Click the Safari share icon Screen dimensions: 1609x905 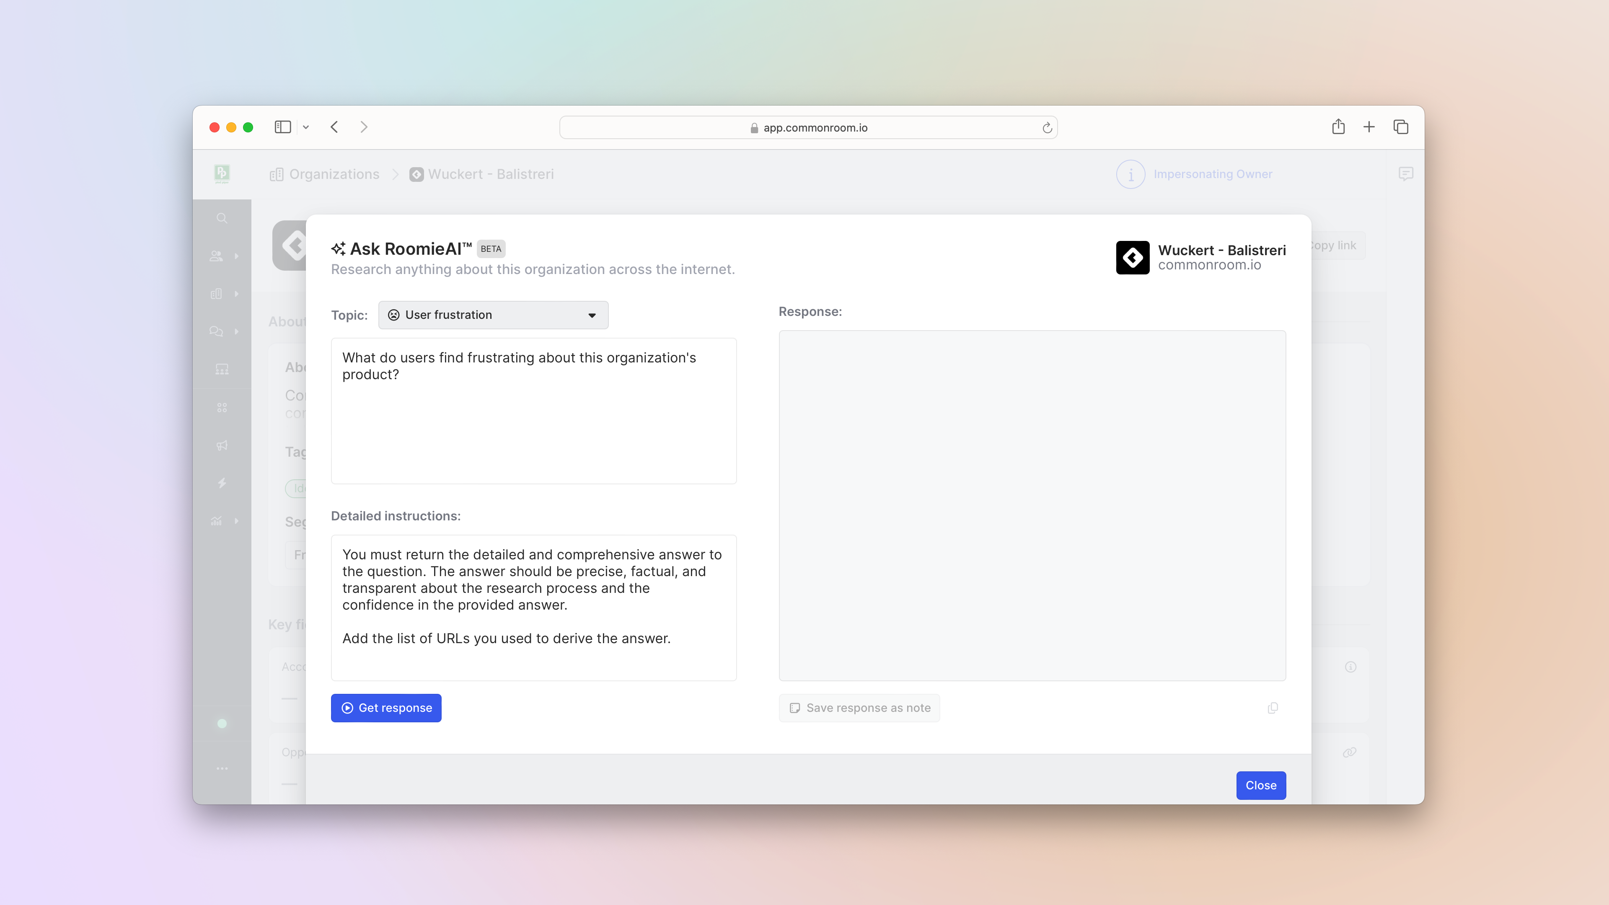click(x=1338, y=127)
